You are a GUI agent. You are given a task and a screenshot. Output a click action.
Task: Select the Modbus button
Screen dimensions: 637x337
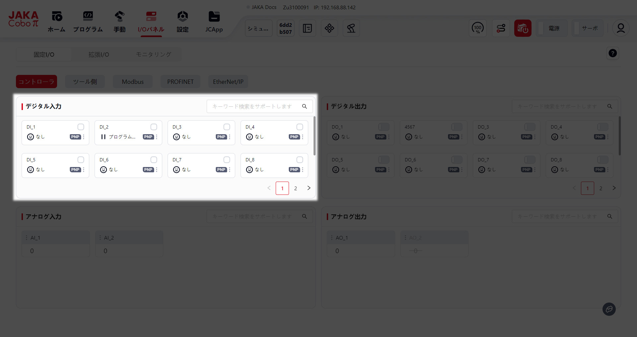(x=133, y=82)
